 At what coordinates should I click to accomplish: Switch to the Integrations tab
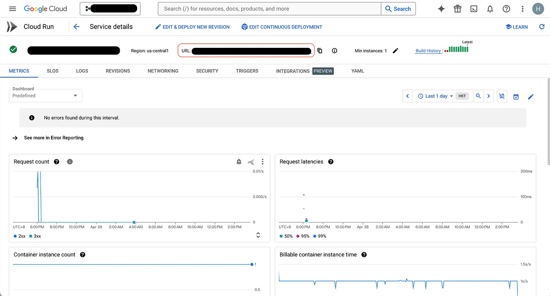pyautogui.click(x=304, y=71)
